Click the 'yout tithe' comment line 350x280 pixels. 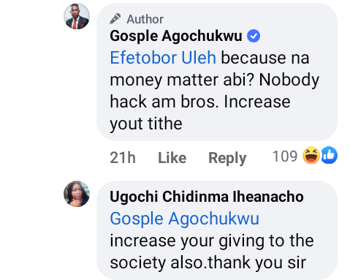click(x=146, y=124)
